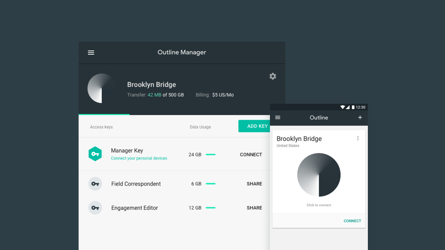Click the Wi-Fi status icon on phone
Image resolution: width=445 pixels, height=250 pixels.
pyautogui.click(x=342, y=107)
